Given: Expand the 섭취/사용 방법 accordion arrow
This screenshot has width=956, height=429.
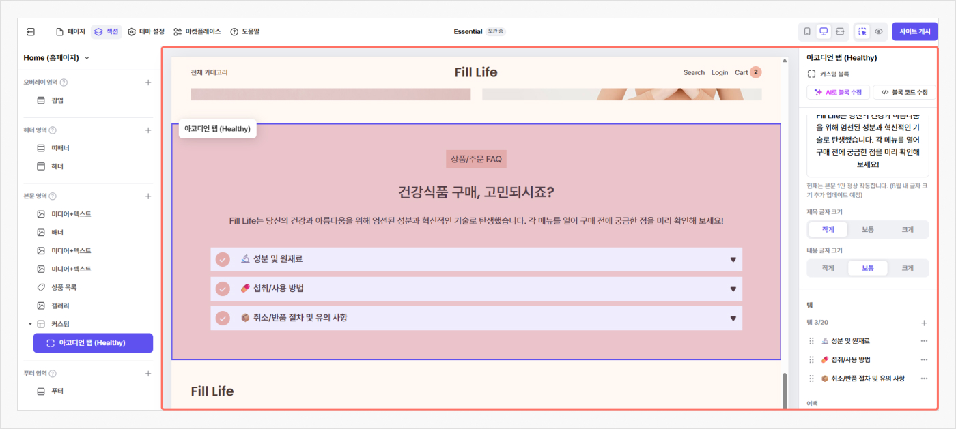Looking at the screenshot, I should click(733, 289).
